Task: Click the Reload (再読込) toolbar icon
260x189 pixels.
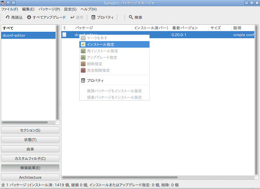Action: (x=8, y=17)
